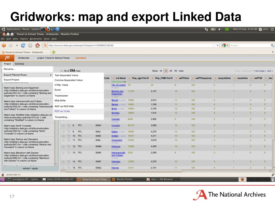
Task: Open the network connections indicator
Action: 206,29
